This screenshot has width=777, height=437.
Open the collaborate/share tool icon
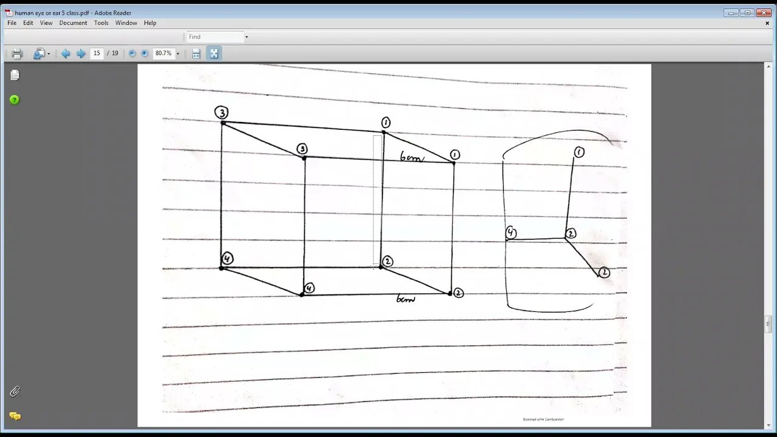[x=39, y=53]
